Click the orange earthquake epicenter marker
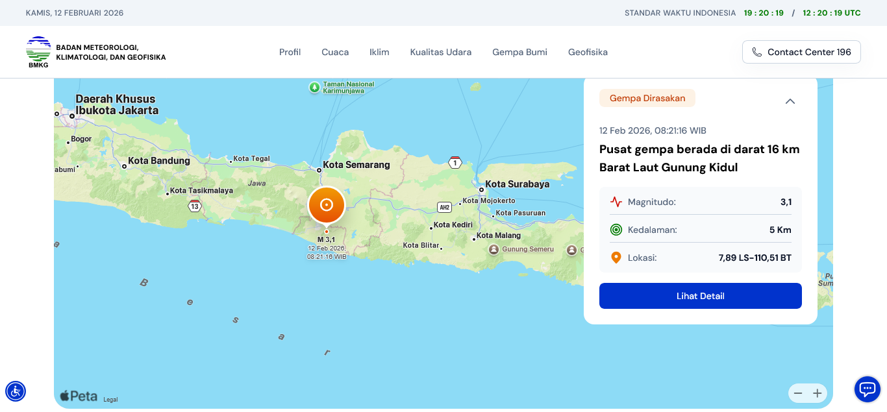887x412 pixels. 327,205
